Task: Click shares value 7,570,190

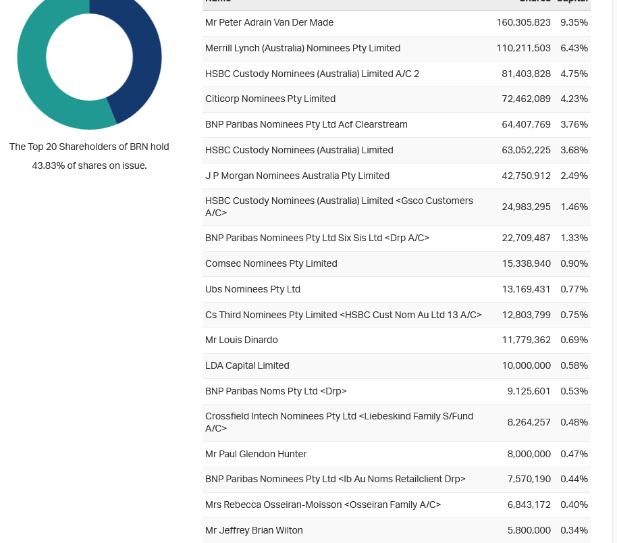Action: 529,480
